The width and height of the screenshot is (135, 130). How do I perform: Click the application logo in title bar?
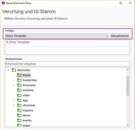tap(3, 3)
